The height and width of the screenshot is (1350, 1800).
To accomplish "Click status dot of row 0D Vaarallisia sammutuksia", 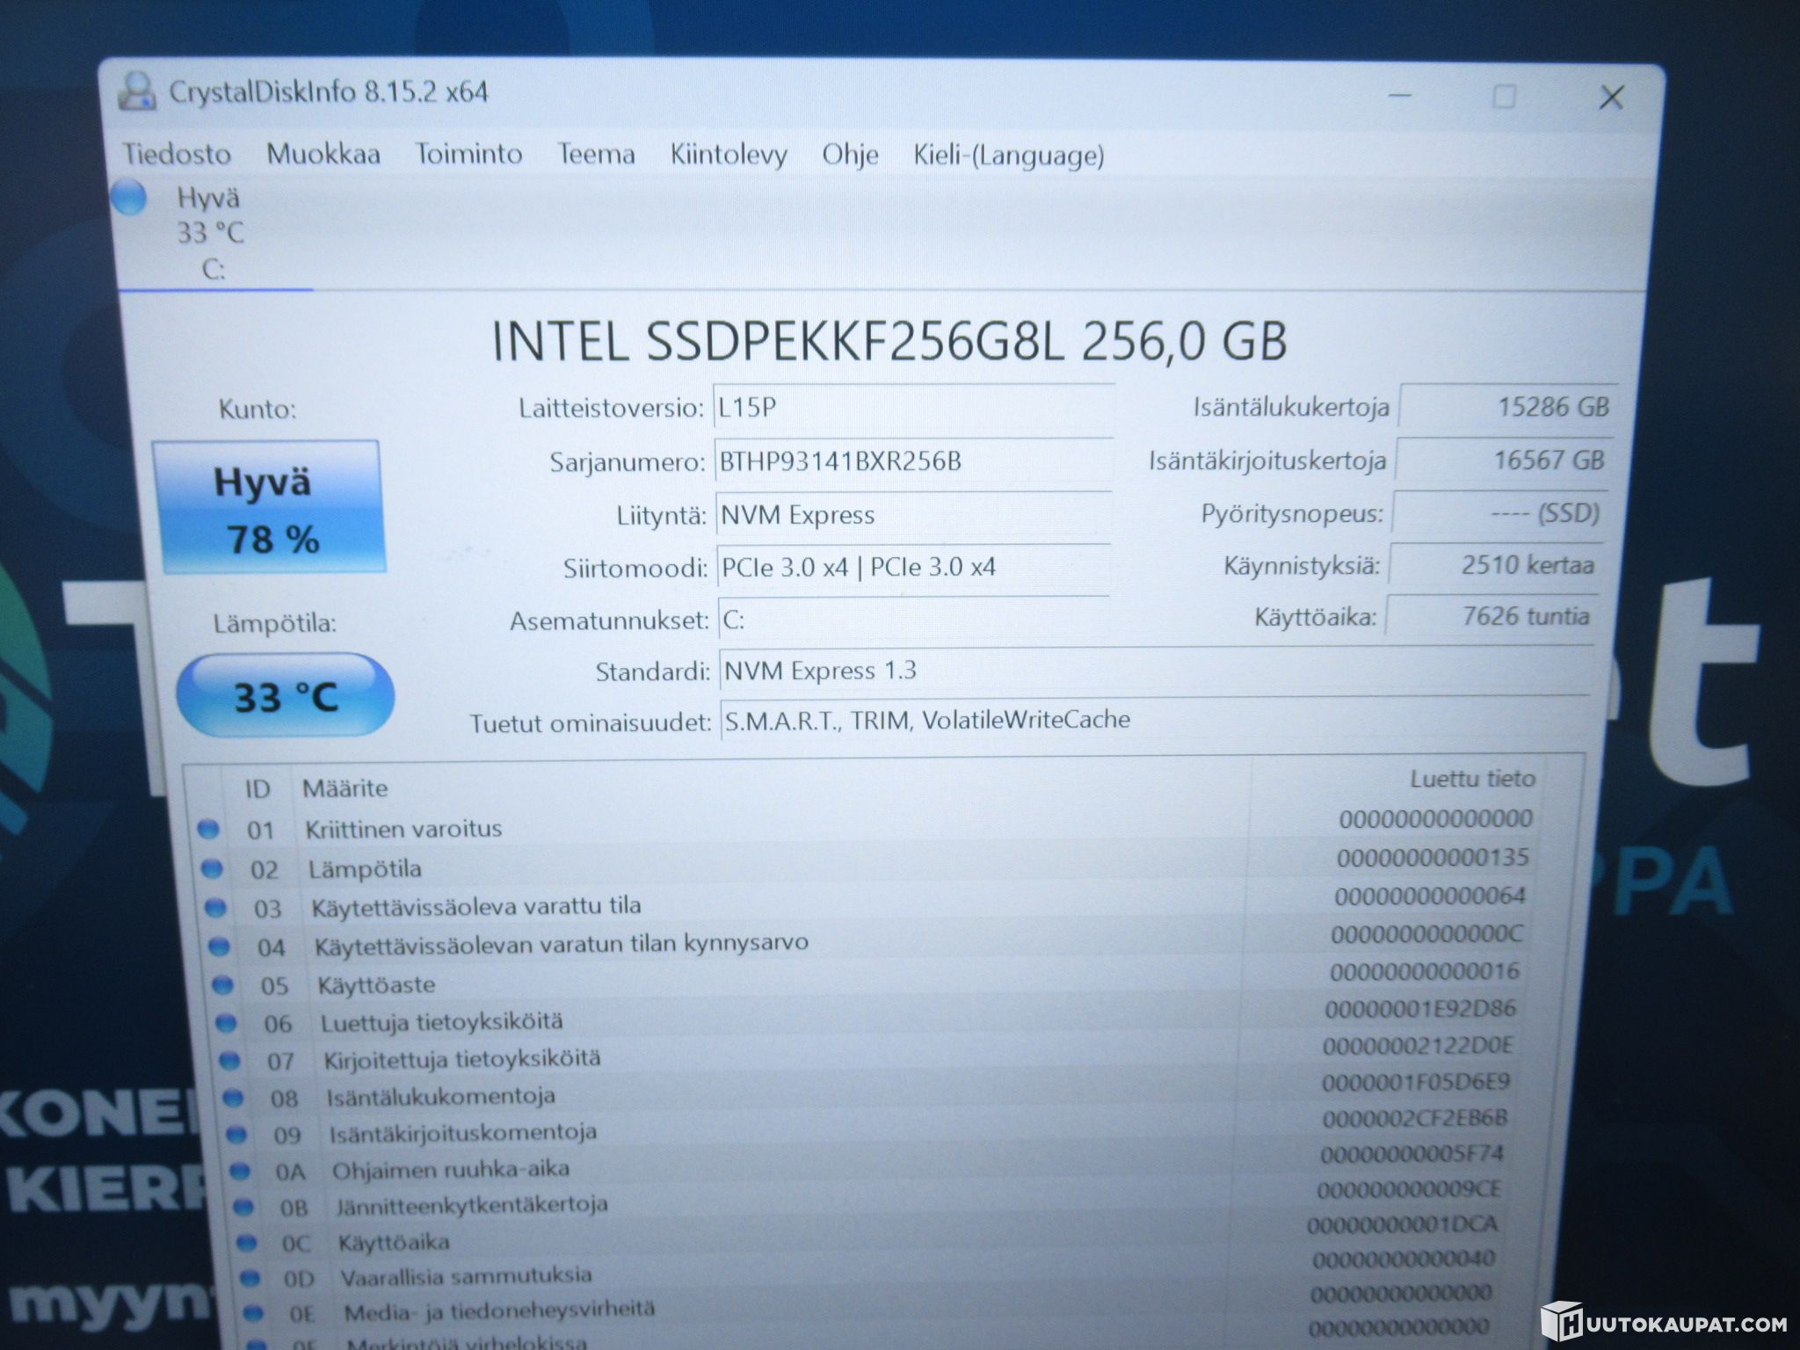I will tap(250, 1277).
